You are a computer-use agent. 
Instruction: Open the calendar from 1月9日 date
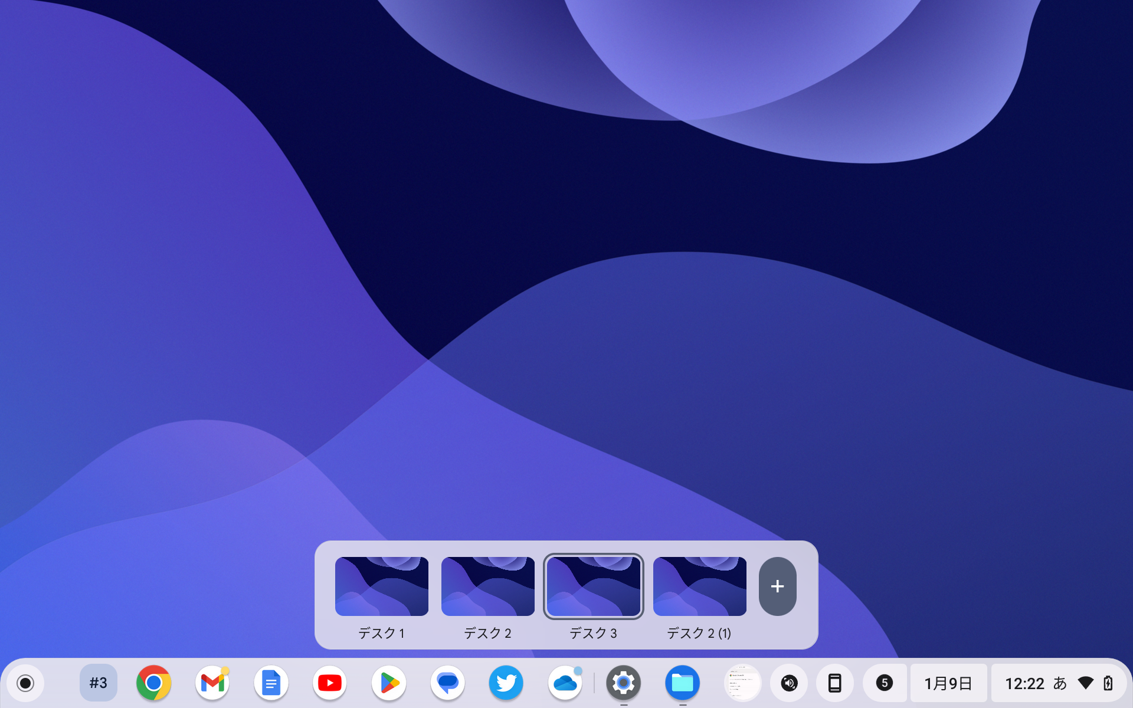pos(948,683)
